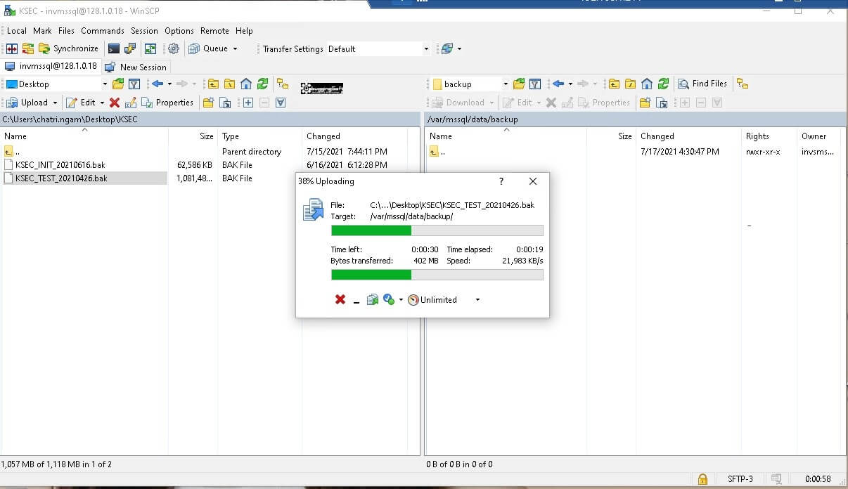Expand the Desktop drive selector dropdown

point(103,83)
